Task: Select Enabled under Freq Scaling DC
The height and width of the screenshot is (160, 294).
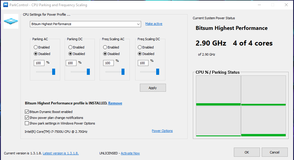Action: pos(140,47)
